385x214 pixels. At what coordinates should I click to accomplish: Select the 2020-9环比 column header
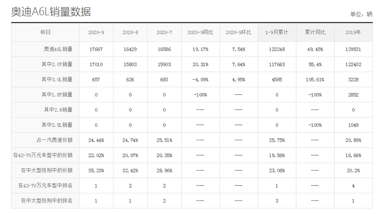(238, 32)
